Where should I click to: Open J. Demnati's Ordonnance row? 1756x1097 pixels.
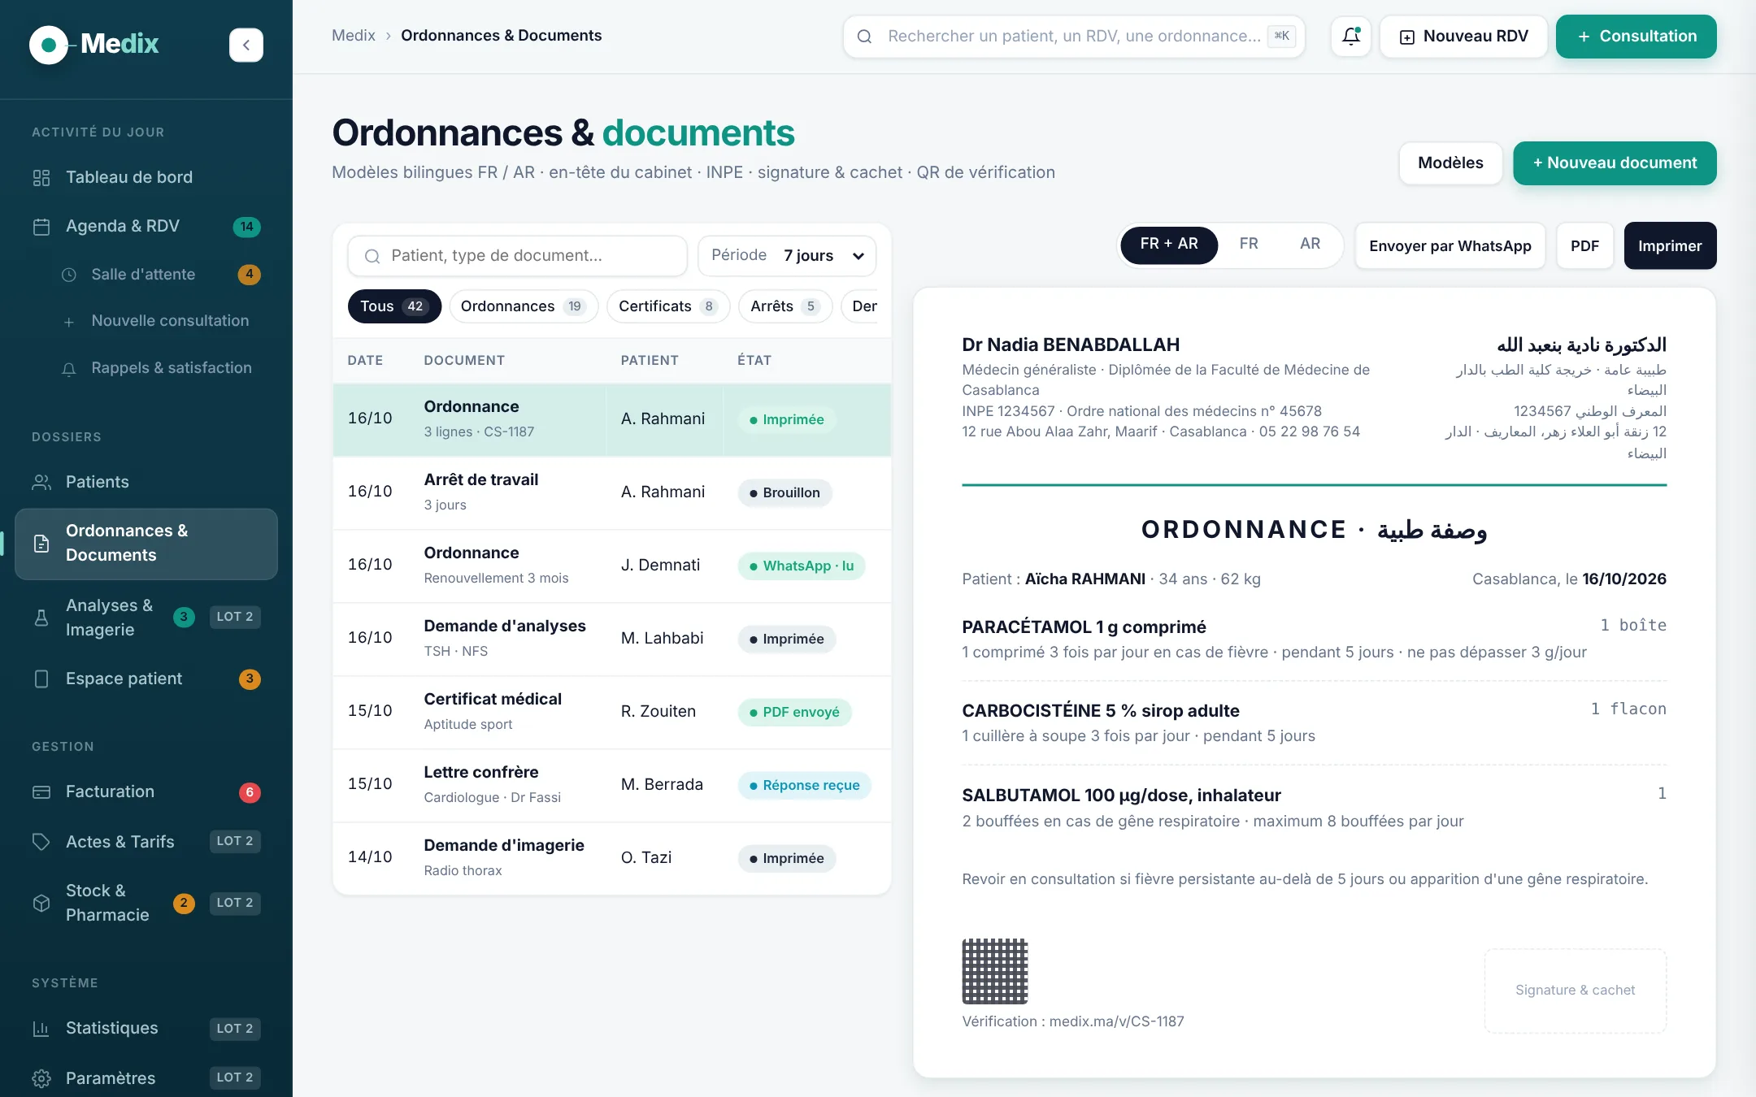(612, 566)
